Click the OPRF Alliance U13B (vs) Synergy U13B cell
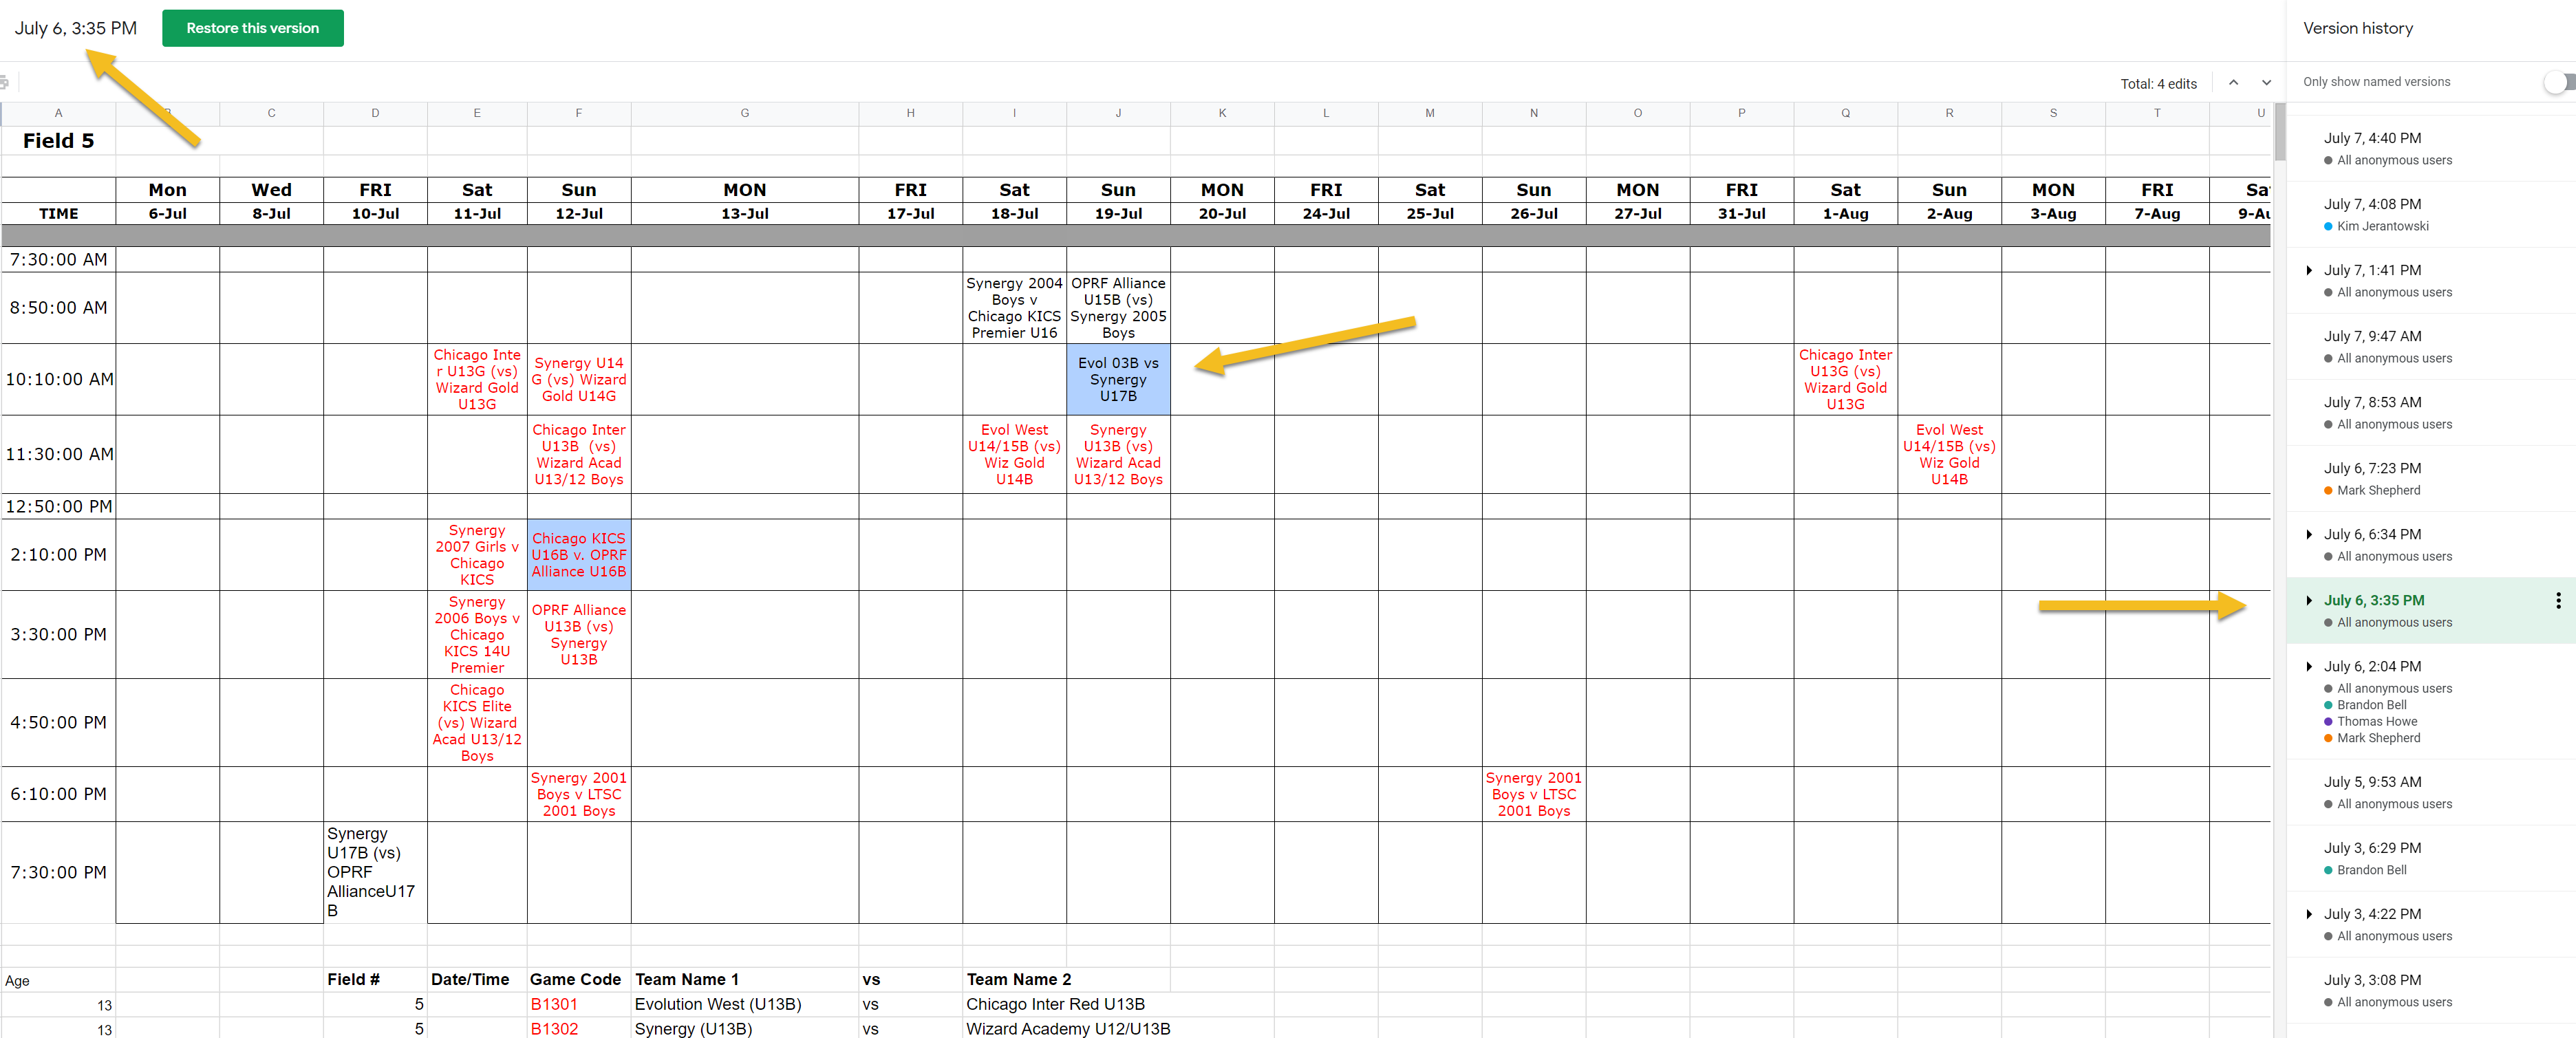Image resolution: width=2576 pixels, height=1038 pixels. (579, 634)
